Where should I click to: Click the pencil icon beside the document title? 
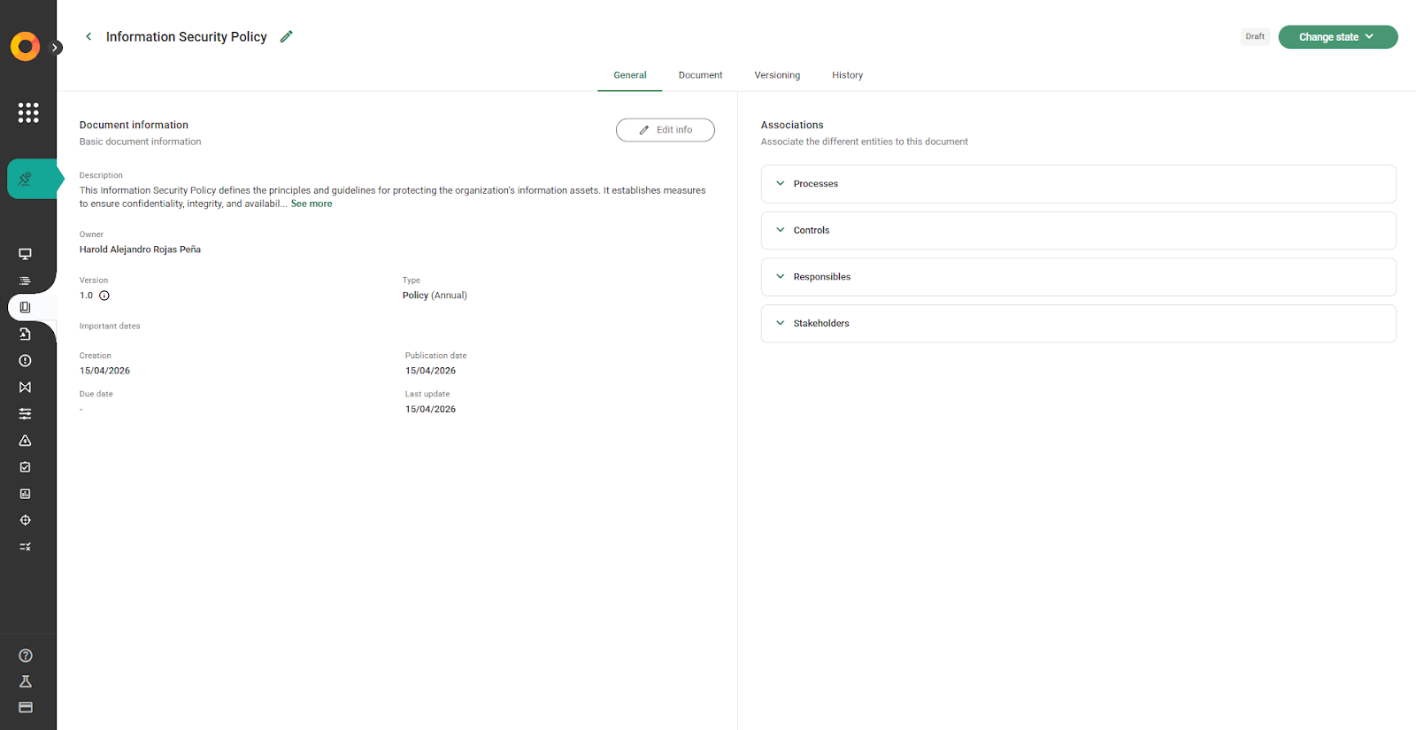point(286,37)
